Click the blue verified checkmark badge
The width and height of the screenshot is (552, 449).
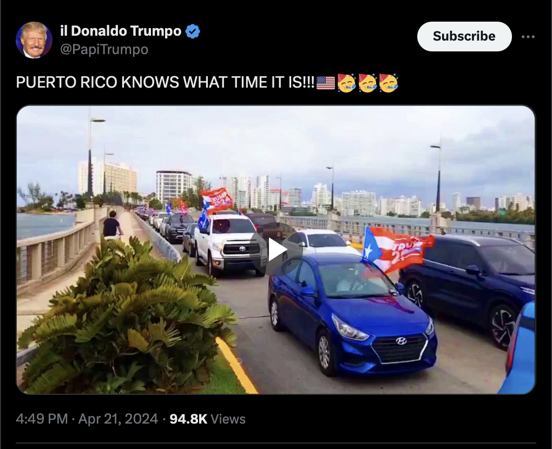193,31
